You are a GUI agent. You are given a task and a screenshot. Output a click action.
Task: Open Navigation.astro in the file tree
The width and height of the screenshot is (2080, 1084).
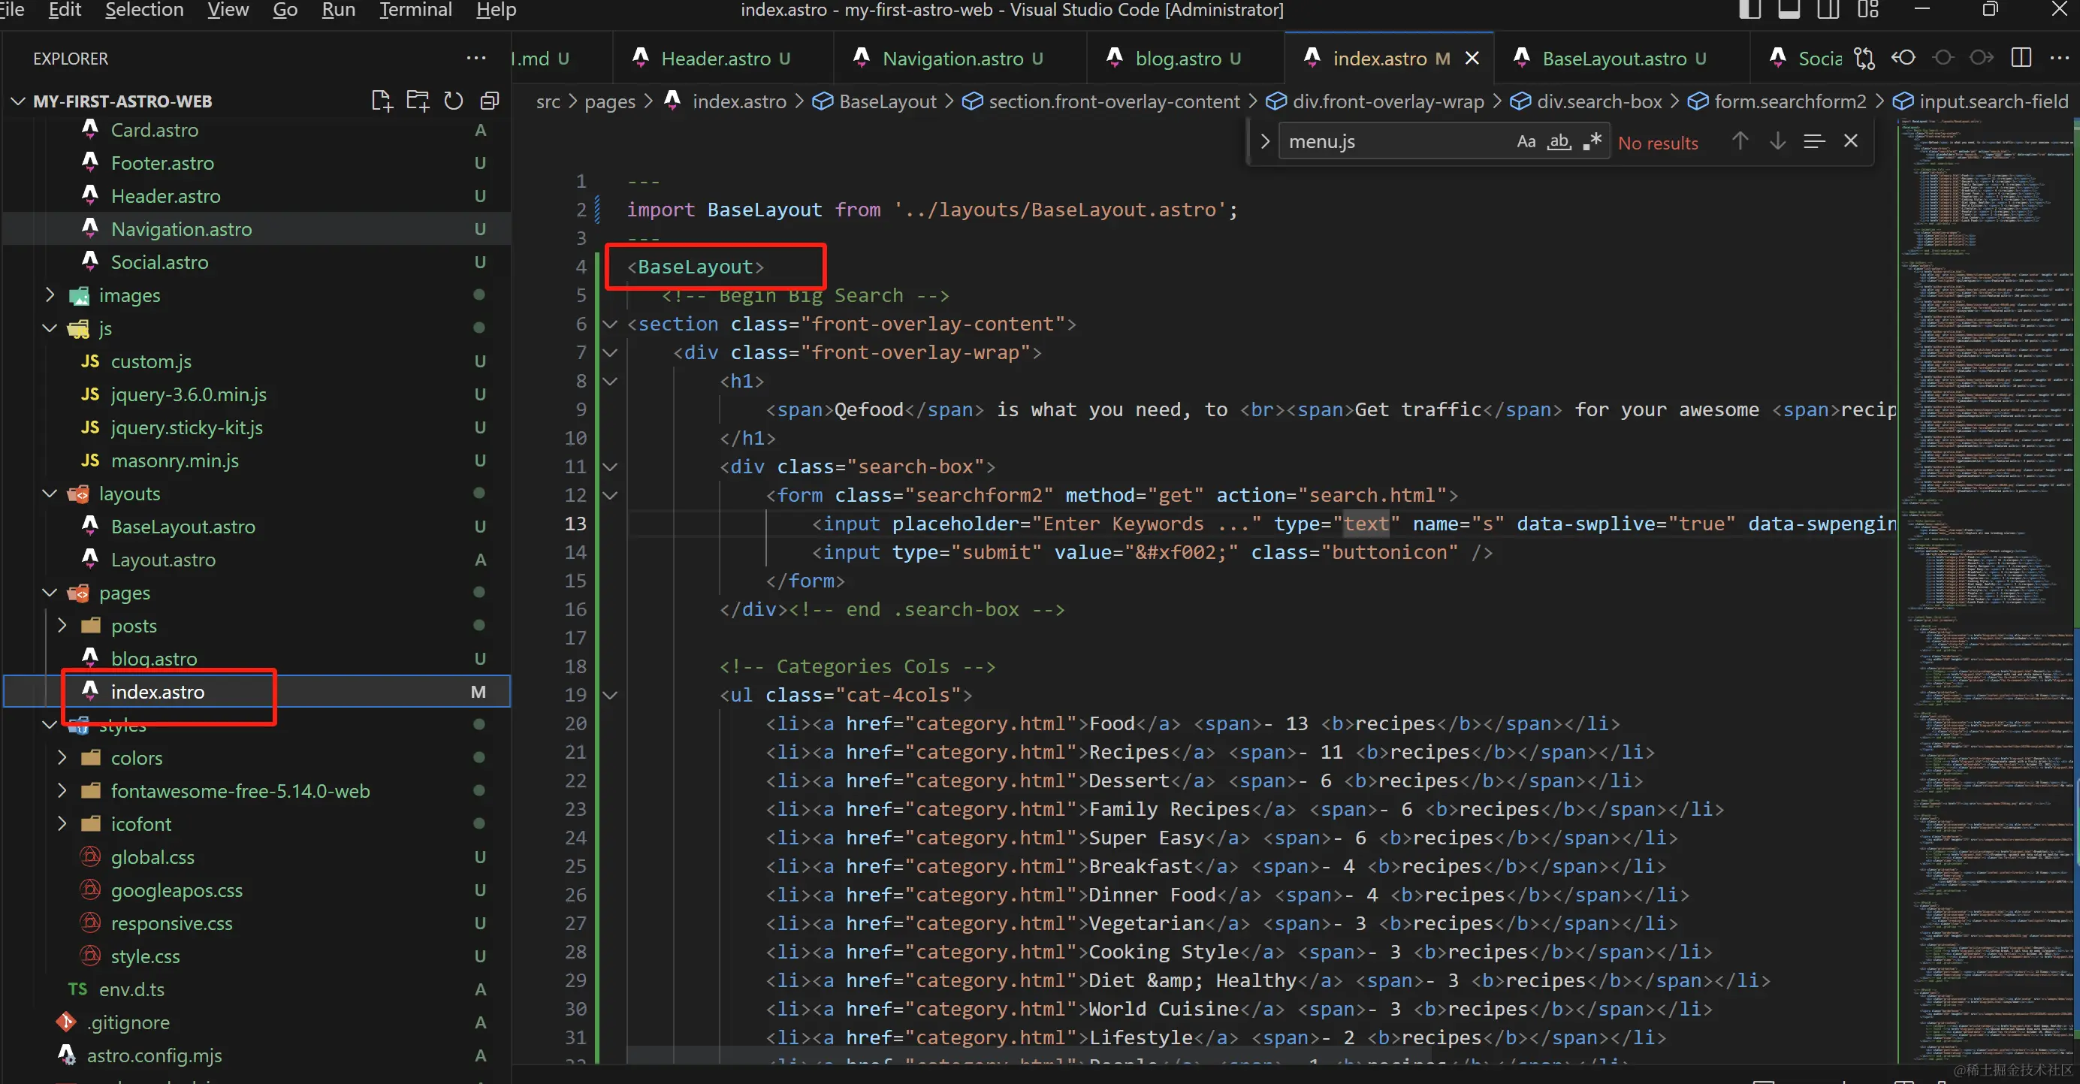coord(181,229)
